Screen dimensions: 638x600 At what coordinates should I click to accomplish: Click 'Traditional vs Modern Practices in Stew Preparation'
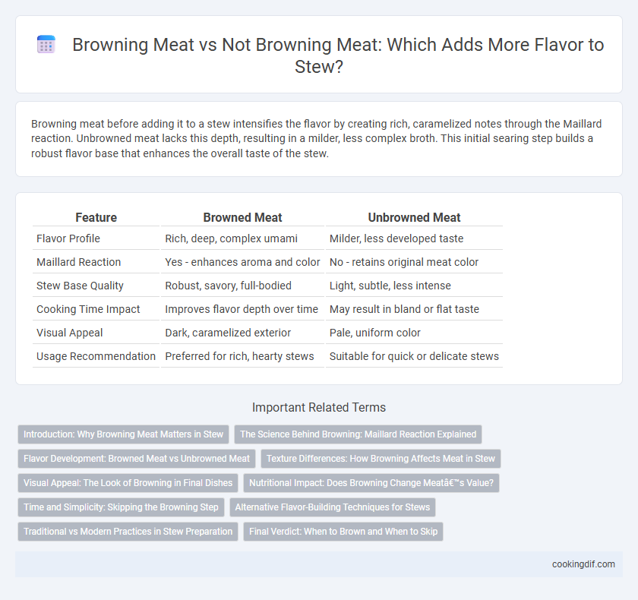[128, 531]
